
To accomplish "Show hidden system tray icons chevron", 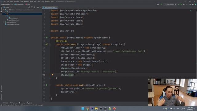I will (164, 109).
